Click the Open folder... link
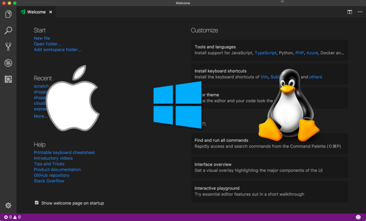This screenshot has width=366, height=221. [48, 44]
